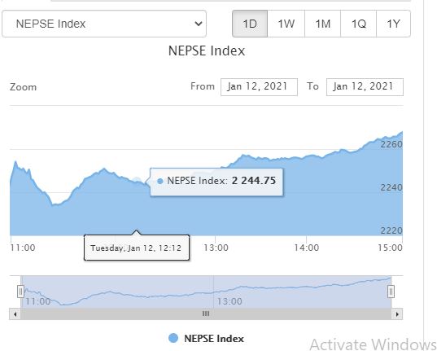Click the chart title NEPSE Index
The width and height of the screenshot is (437, 351).
(207, 50)
